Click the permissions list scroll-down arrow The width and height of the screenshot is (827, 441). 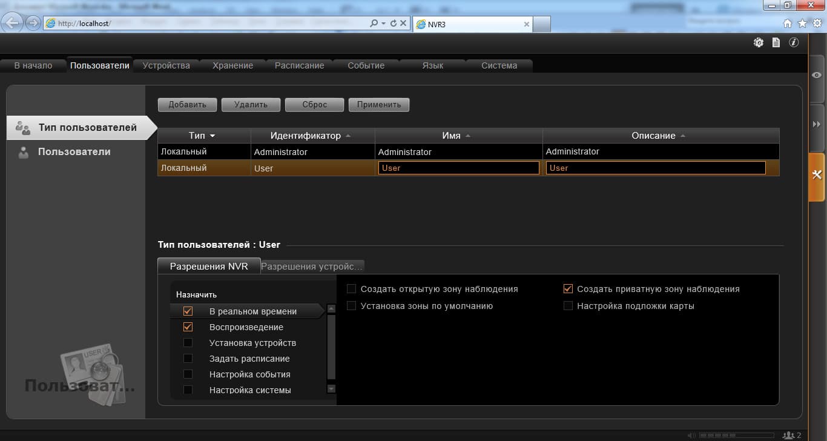click(x=331, y=388)
